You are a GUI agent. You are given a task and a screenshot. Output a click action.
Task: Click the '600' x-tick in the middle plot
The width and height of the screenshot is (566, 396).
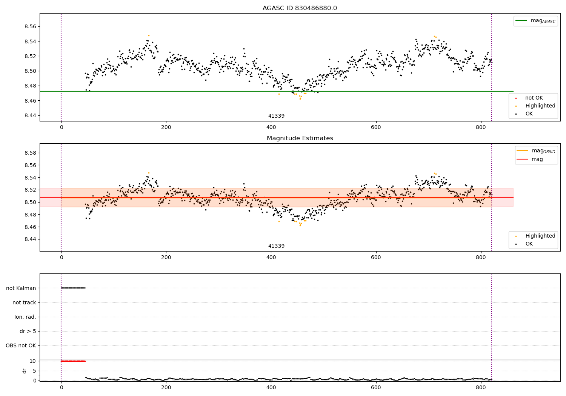point(376,258)
